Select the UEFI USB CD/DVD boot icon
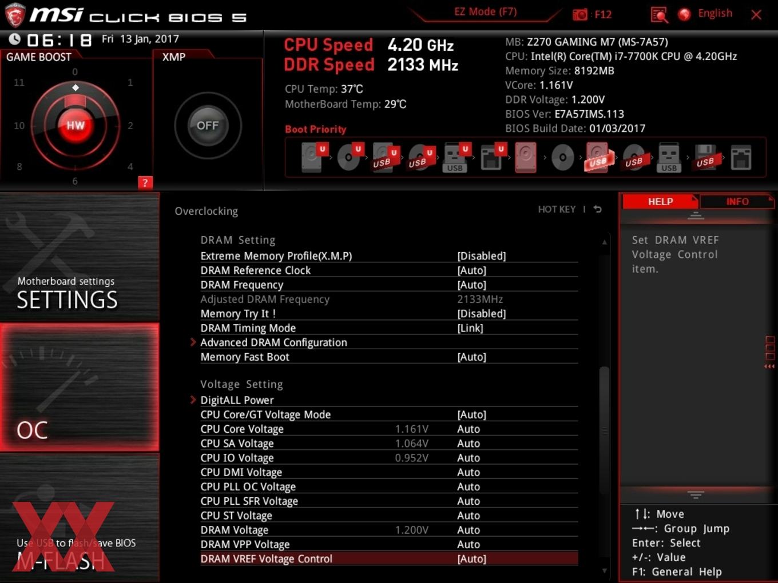 pos(420,157)
